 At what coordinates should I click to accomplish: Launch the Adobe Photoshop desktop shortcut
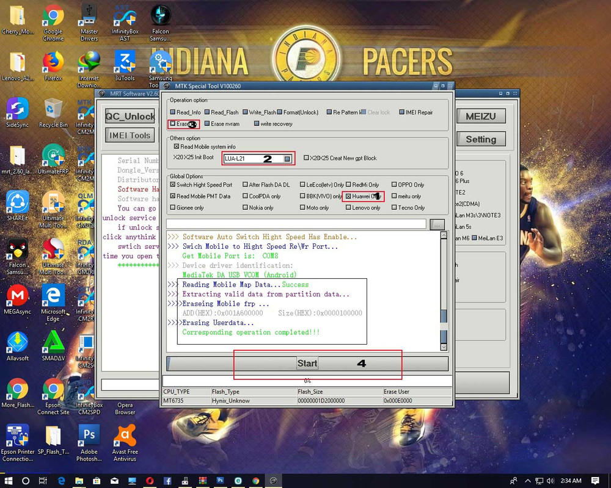pyautogui.click(x=89, y=443)
